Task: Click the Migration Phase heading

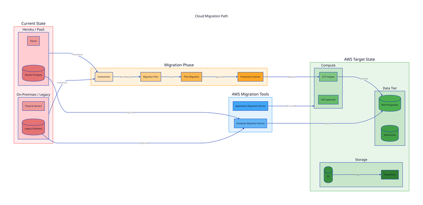Action: pyautogui.click(x=179, y=65)
